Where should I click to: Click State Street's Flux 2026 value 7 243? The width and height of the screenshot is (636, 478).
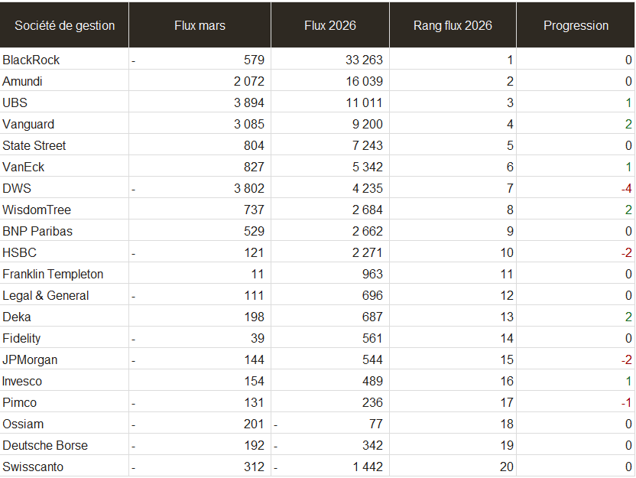(x=367, y=145)
